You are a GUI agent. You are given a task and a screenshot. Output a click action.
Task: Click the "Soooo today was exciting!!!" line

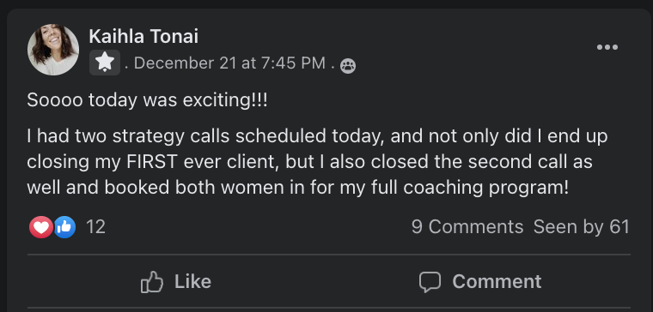(147, 100)
